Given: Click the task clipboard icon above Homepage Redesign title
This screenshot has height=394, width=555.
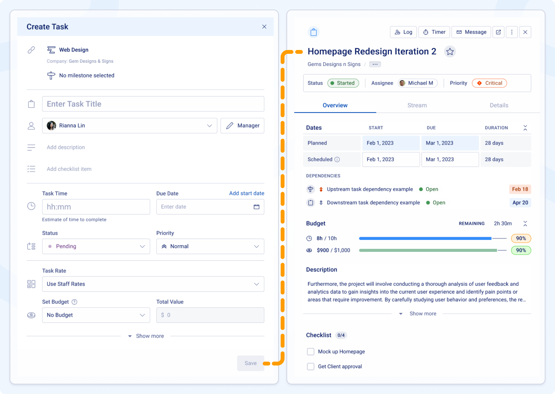Looking at the screenshot, I should (x=314, y=32).
